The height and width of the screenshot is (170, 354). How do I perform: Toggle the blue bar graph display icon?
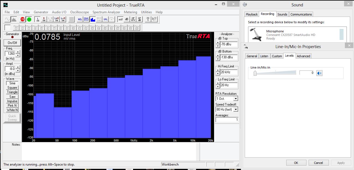(x=93, y=19)
